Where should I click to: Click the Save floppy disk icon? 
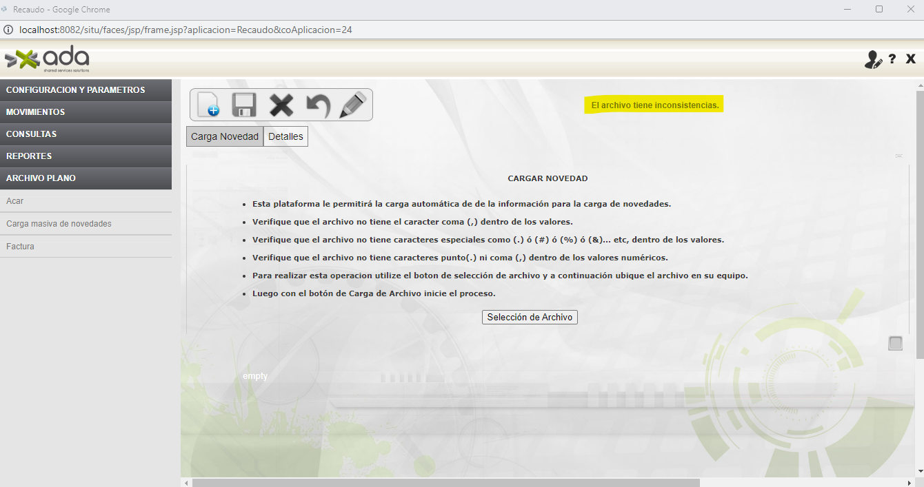244,105
